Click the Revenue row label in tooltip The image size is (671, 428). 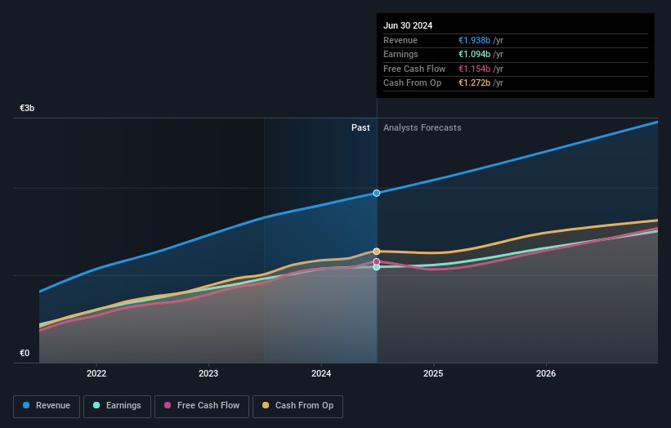coord(400,40)
